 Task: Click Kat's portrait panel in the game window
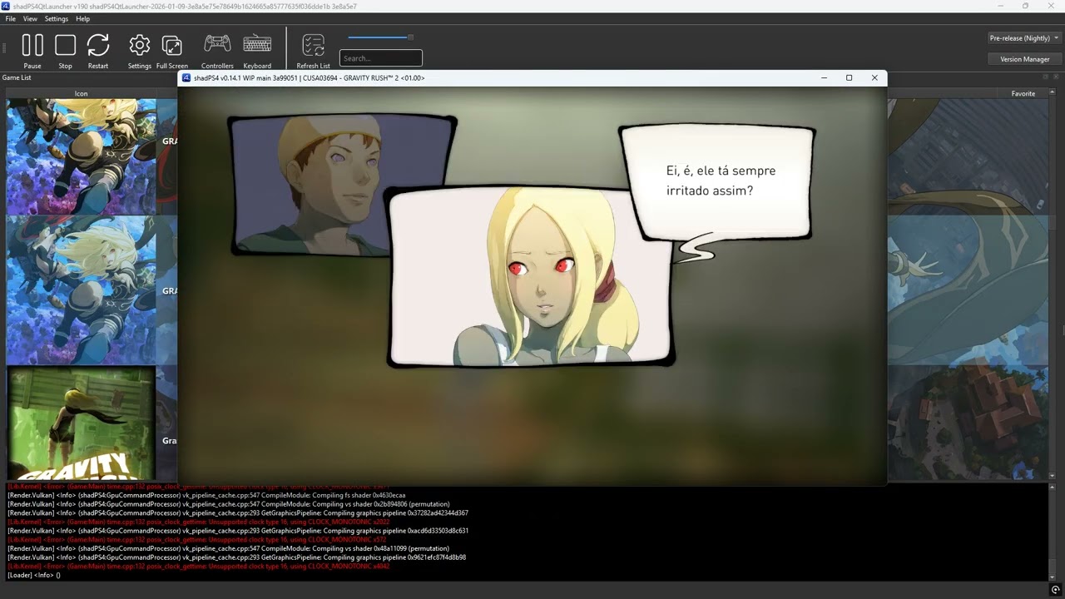531,277
